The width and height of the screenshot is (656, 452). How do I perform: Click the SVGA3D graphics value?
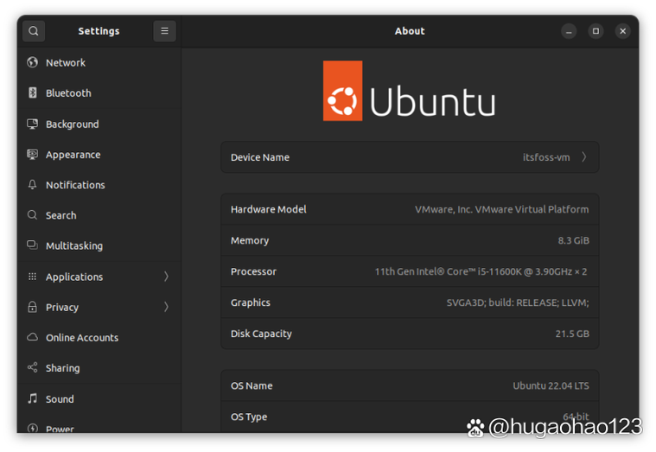click(x=518, y=302)
